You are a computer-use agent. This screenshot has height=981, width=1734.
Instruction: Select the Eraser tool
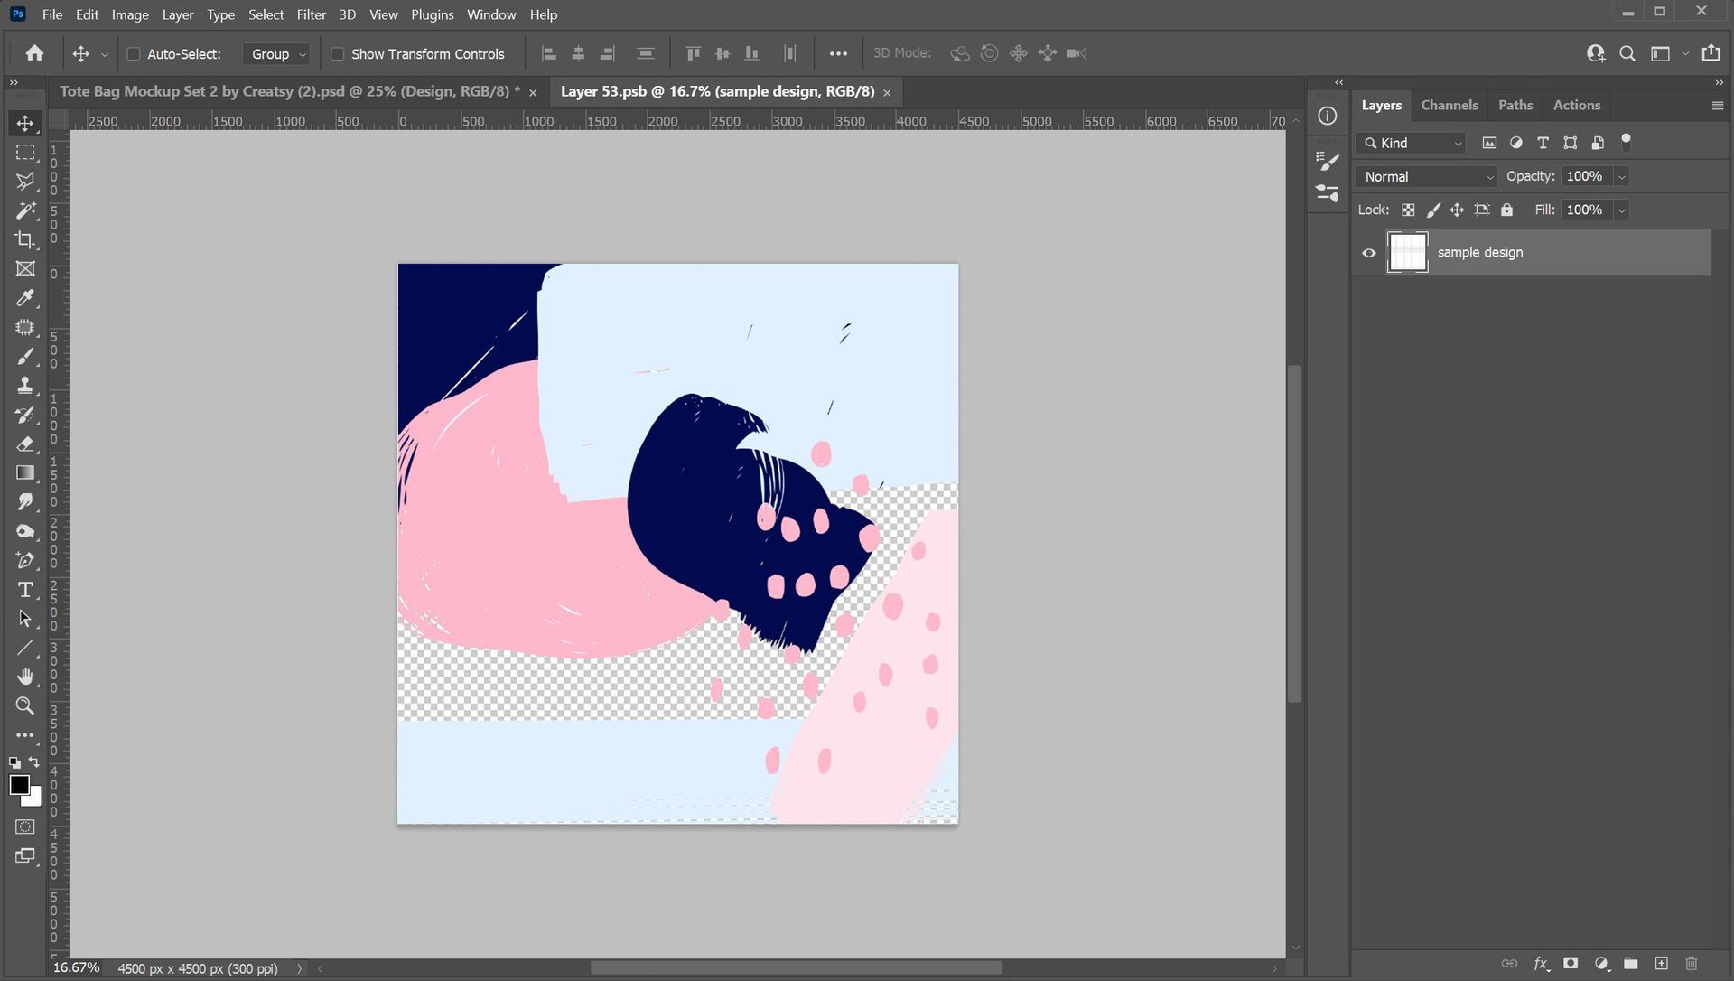(x=25, y=444)
